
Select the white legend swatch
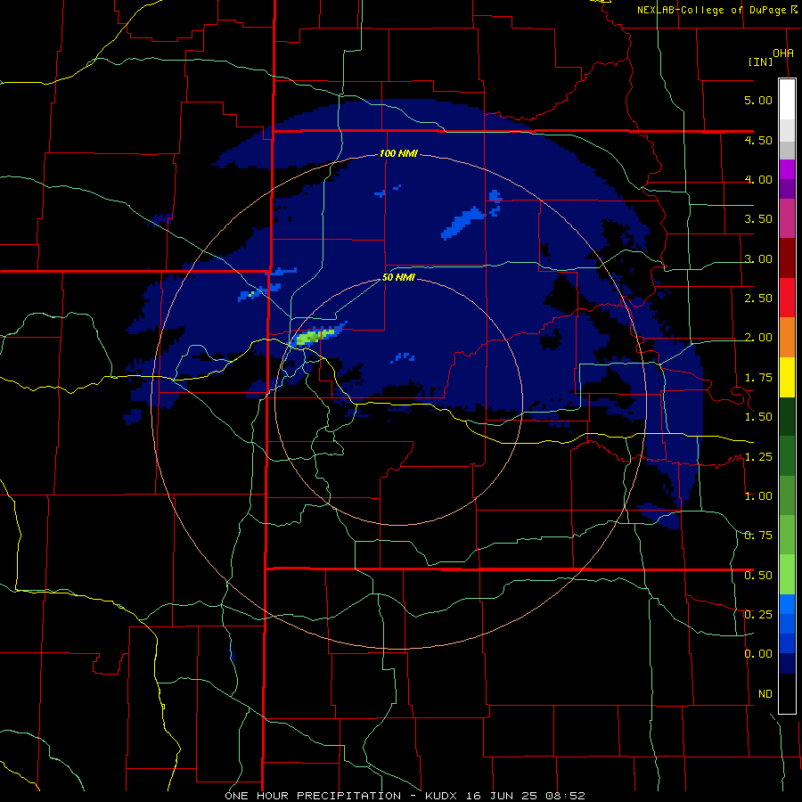click(787, 99)
